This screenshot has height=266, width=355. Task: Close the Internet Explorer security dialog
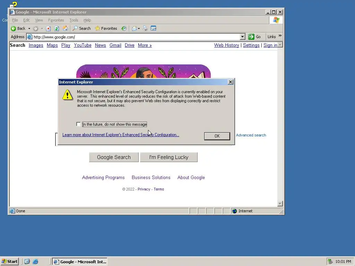coord(231,82)
